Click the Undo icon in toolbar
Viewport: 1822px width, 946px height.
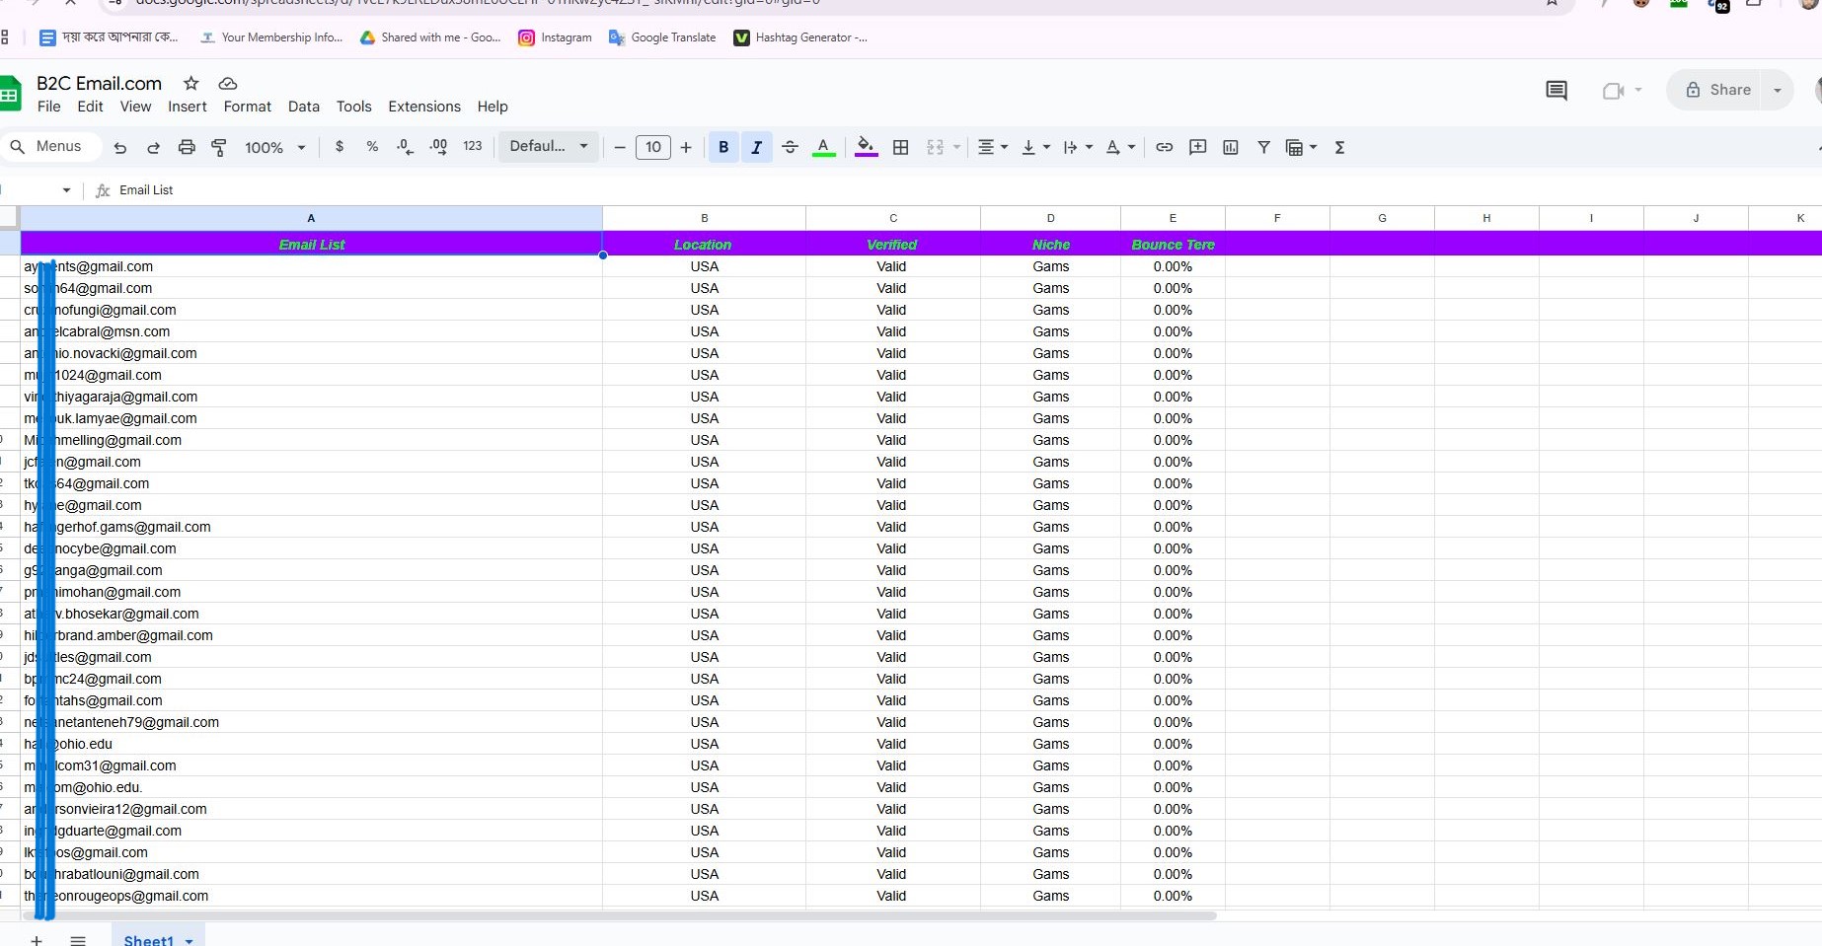pyautogui.click(x=120, y=147)
